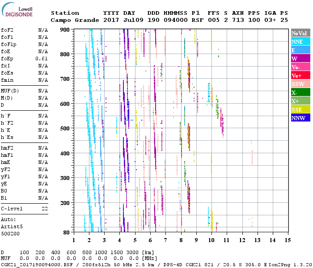The image size is (313, 268).
Task: Click the C-level value 22
Action: point(45,209)
